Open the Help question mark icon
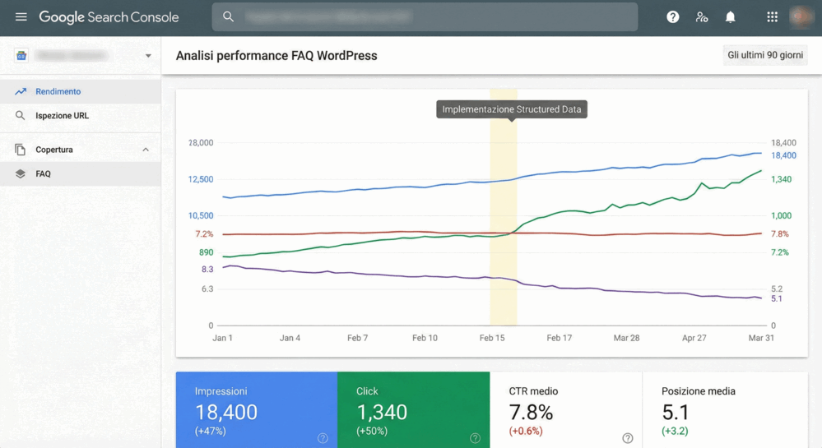822x448 pixels. [672, 17]
